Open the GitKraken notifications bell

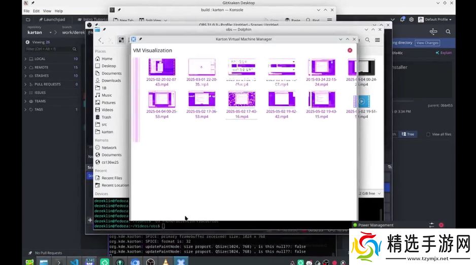[402, 19]
